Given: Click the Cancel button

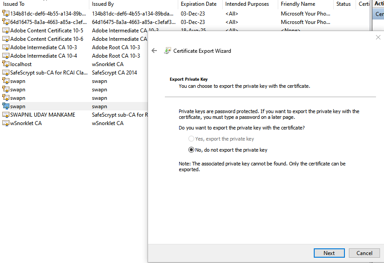Looking at the screenshot, I should (364, 253).
